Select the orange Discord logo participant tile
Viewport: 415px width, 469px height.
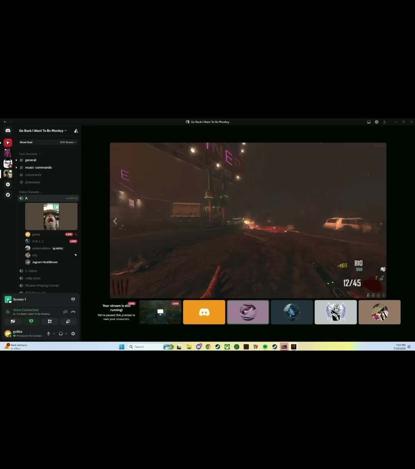click(x=204, y=312)
